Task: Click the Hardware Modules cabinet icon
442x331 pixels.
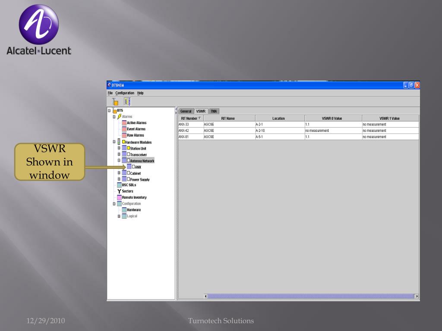Action: [x=119, y=142]
